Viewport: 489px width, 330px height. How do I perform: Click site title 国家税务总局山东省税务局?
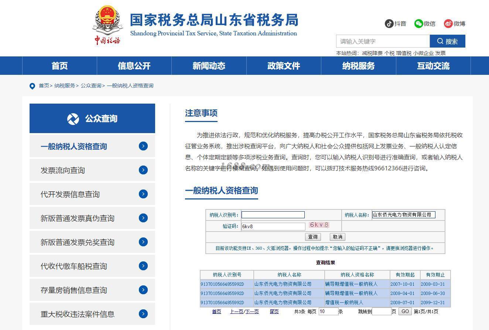coord(214,20)
